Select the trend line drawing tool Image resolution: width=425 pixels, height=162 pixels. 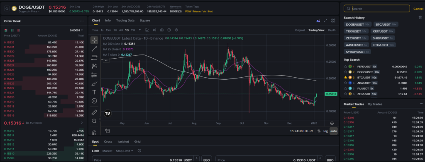pos(94,49)
